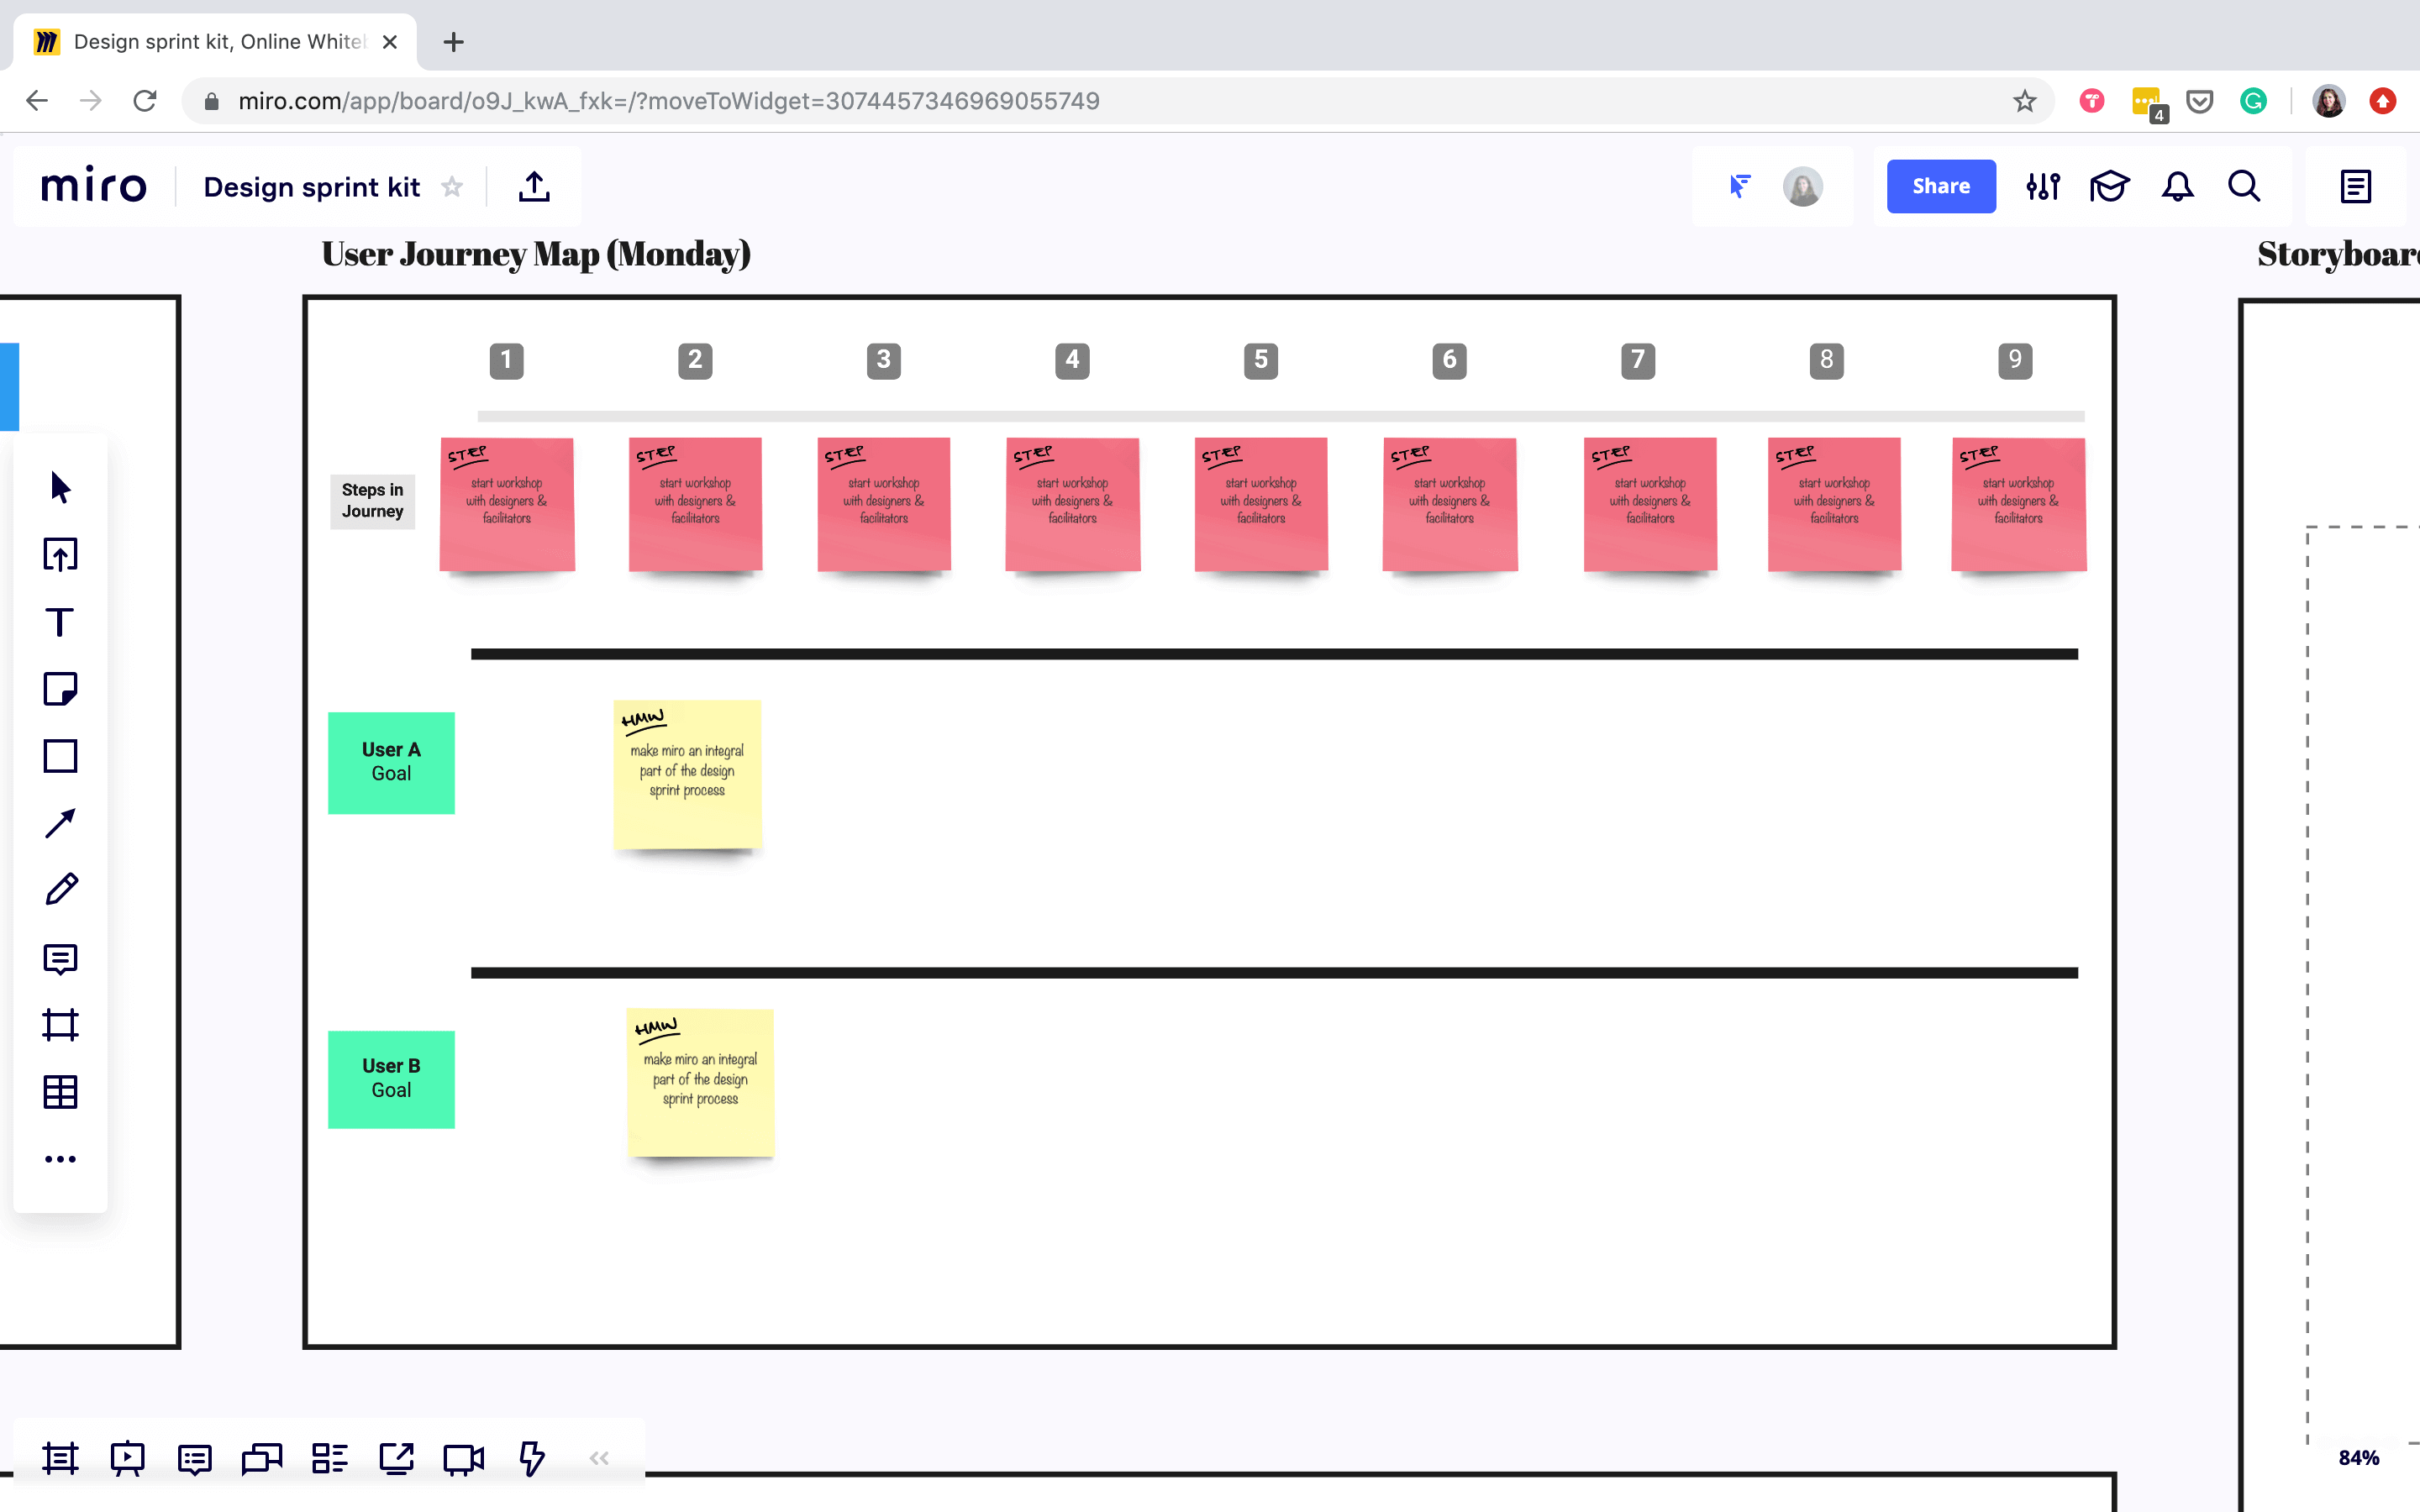2420x1512 pixels.
Task: Select the cursor arrow tool
Action: (x=60, y=488)
